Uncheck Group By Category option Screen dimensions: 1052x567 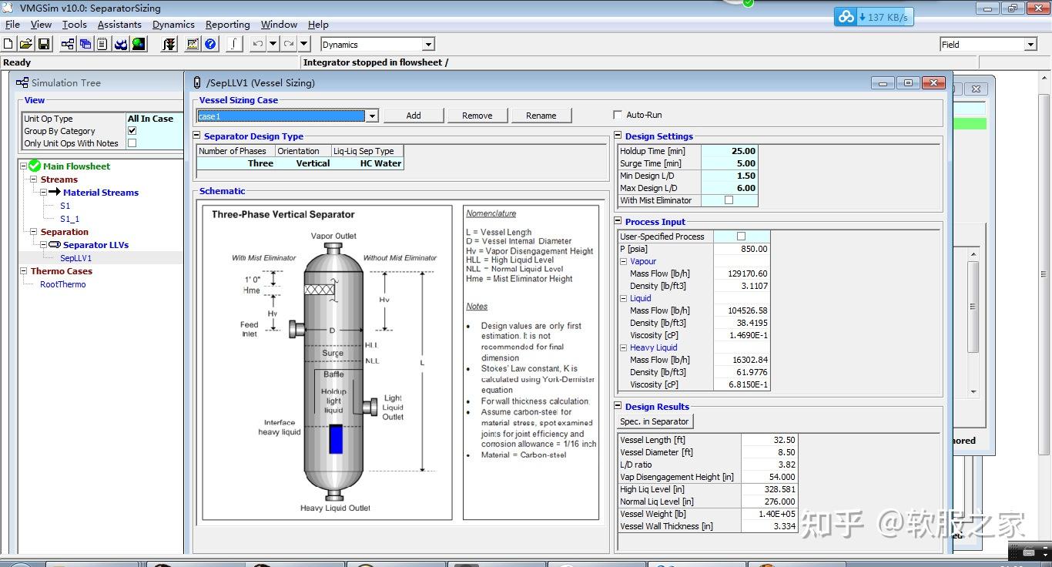[x=132, y=131]
